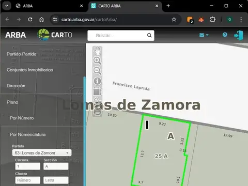Open the extensions puzzle menu
248x186 pixels.
(x=213, y=19)
